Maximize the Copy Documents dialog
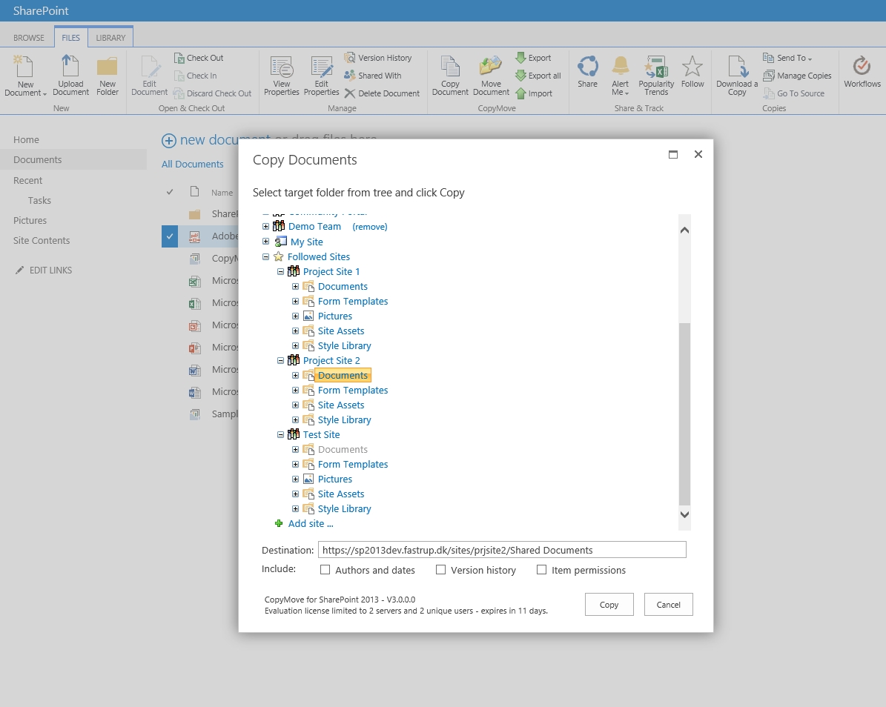886x707 pixels. [673, 154]
